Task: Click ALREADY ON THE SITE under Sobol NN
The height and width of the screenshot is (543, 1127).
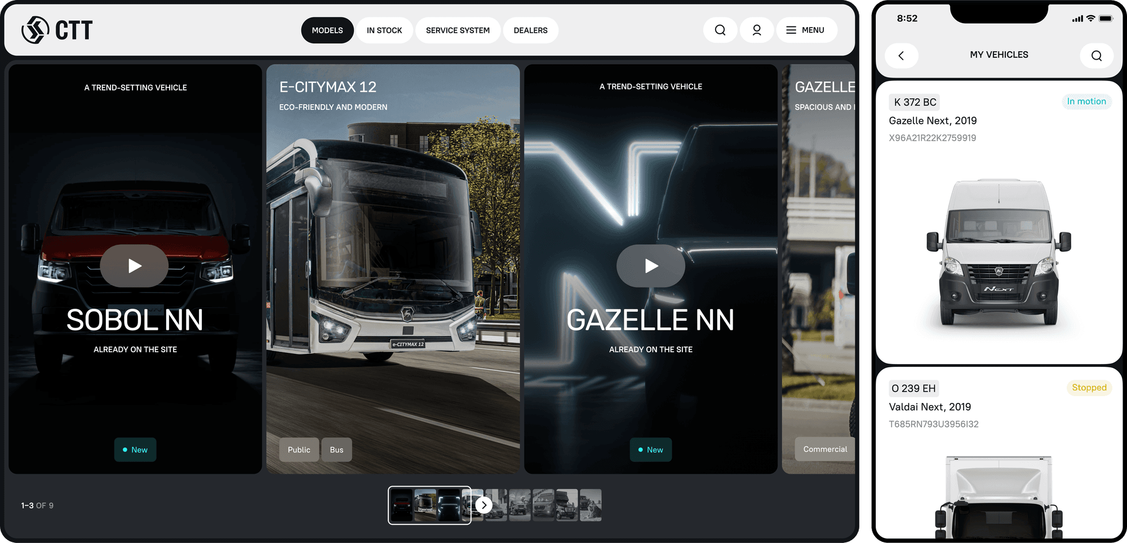Action: coord(135,349)
